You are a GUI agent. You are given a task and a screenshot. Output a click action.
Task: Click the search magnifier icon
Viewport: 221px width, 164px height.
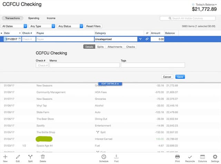pos(170,18)
